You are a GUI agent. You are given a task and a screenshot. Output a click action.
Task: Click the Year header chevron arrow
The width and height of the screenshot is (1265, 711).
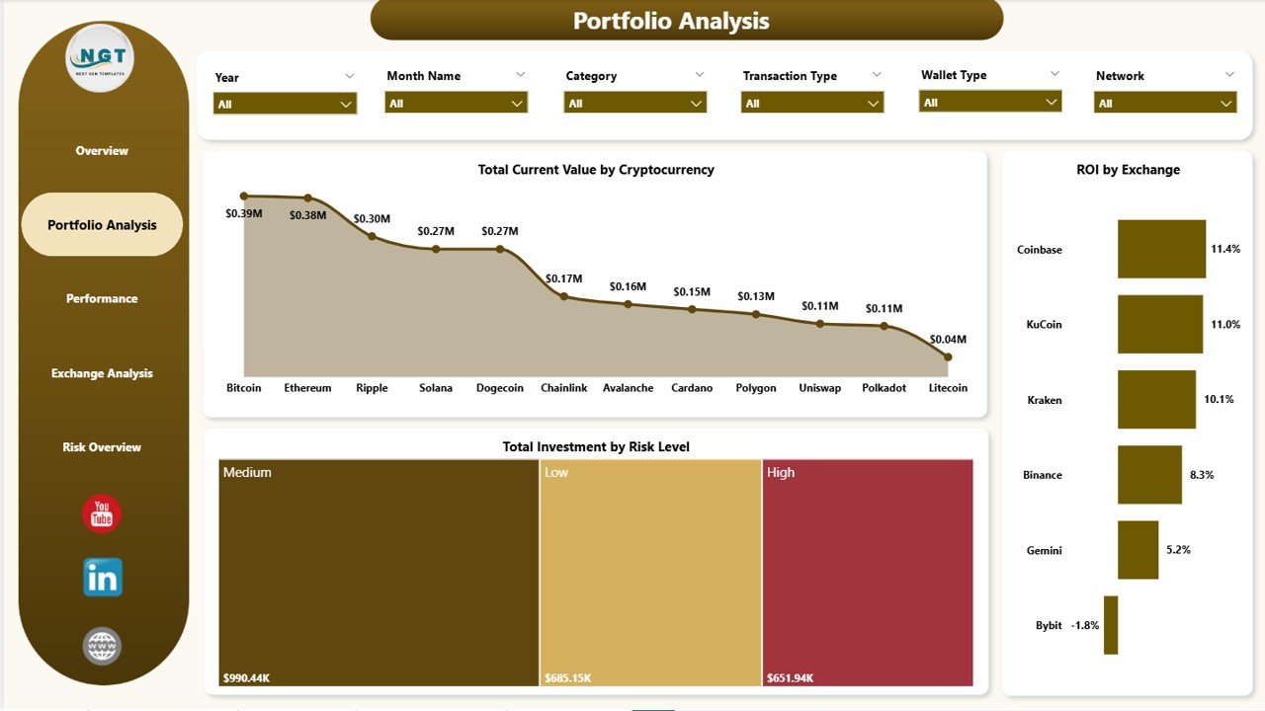351,75
